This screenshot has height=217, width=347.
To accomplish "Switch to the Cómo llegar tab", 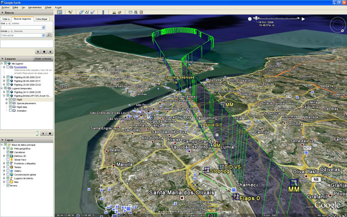I will point(42,19).
